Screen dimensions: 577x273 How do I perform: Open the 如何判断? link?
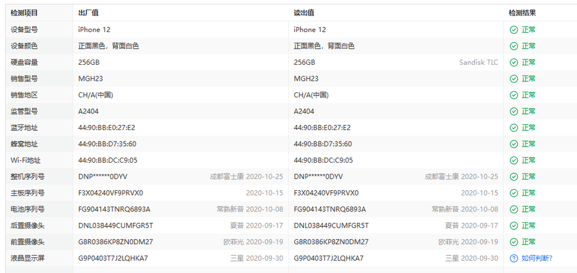pos(537,258)
